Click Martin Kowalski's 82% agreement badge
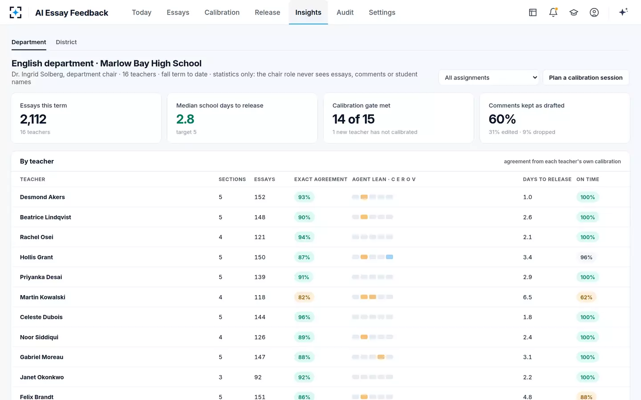Screen dimensions: 641x400 tap(304, 297)
